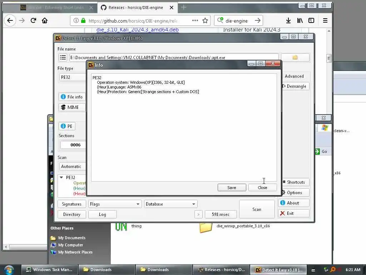Click the Start button orb

point(9,270)
